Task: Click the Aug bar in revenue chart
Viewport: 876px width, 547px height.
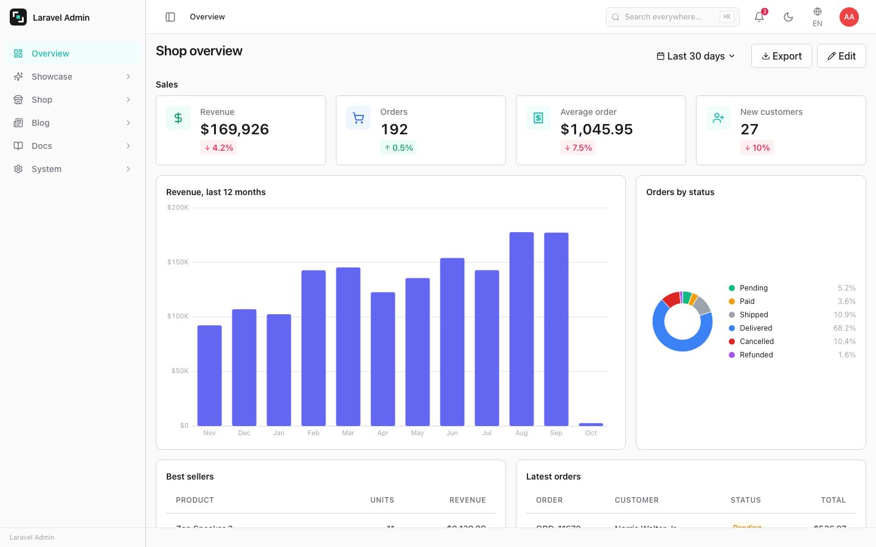Action: click(x=521, y=329)
